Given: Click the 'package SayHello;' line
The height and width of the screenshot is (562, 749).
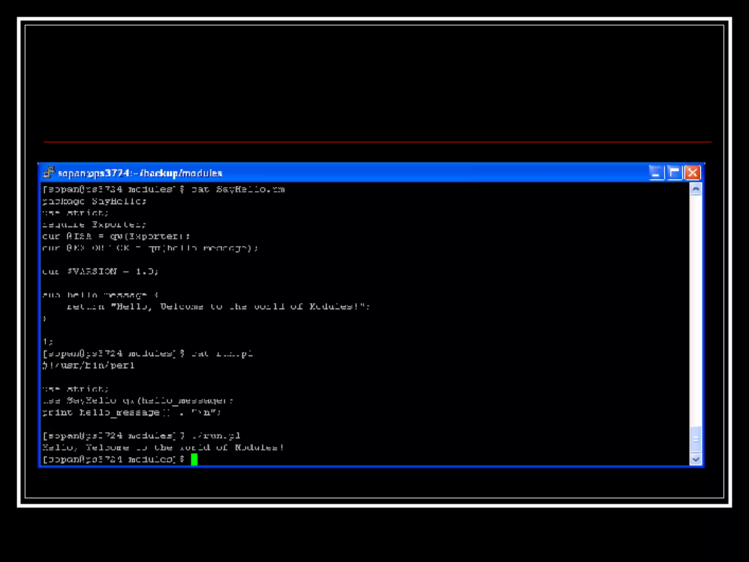Looking at the screenshot, I should click(x=94, y=201).
